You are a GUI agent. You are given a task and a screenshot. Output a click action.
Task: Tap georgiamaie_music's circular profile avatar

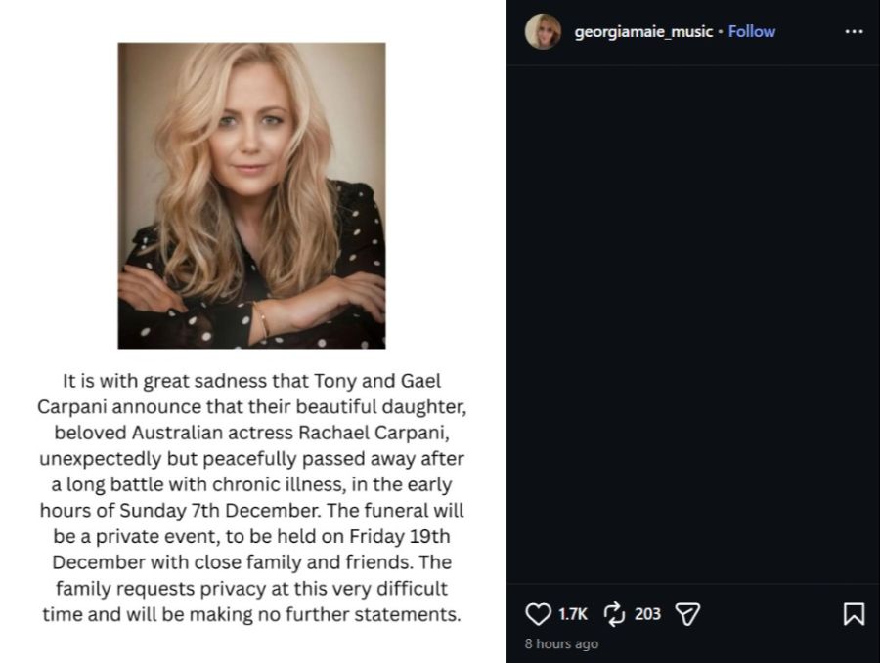[x=544, y=30]
